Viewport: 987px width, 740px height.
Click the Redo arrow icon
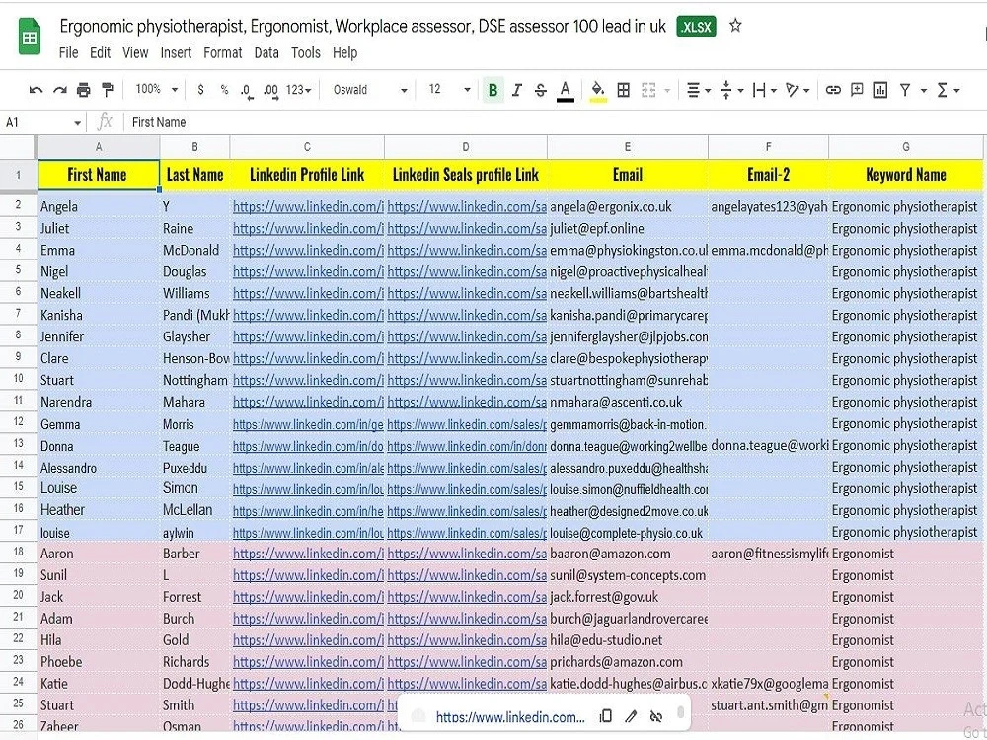click(x=60, y=90)
